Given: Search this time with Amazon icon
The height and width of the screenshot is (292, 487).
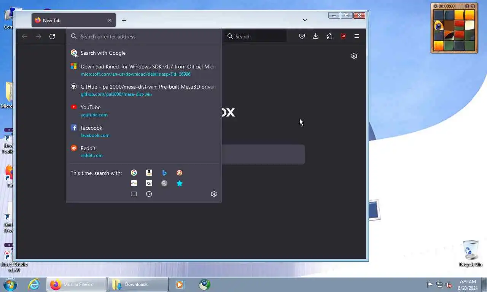Looking at the screenshot, I should (x=149, y=173).
